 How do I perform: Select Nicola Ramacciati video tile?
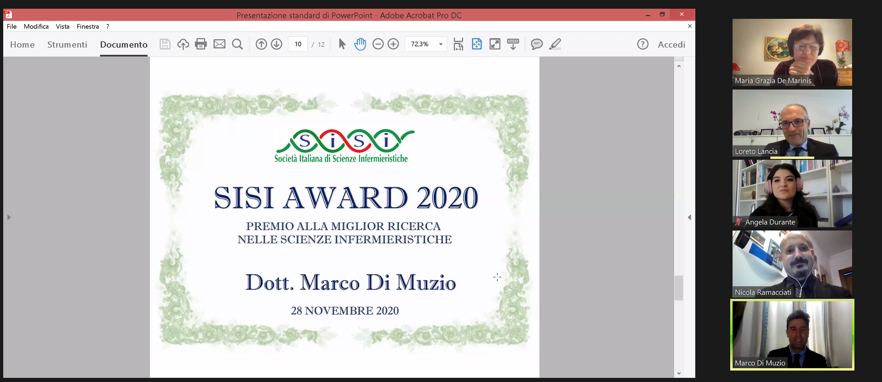click(x=792, y=264)
